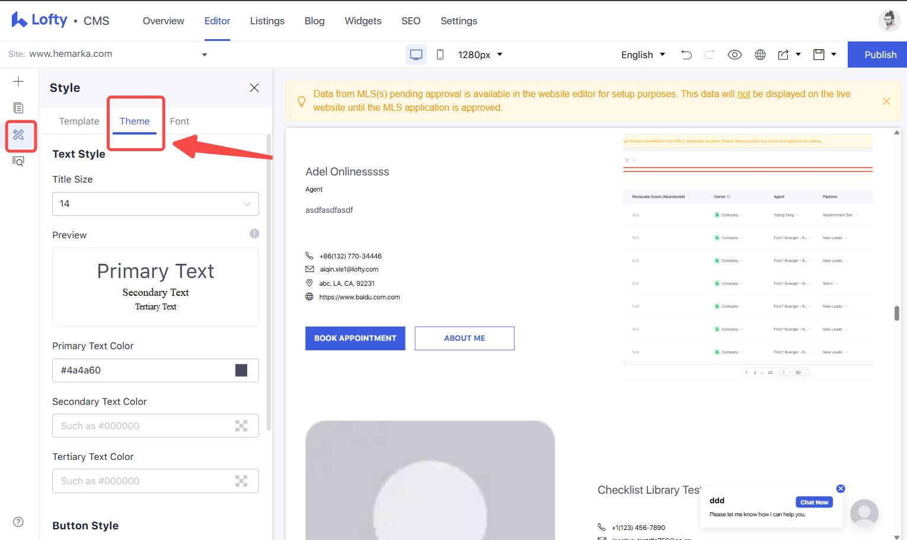Click the Checklist Library Test heading

649,490
